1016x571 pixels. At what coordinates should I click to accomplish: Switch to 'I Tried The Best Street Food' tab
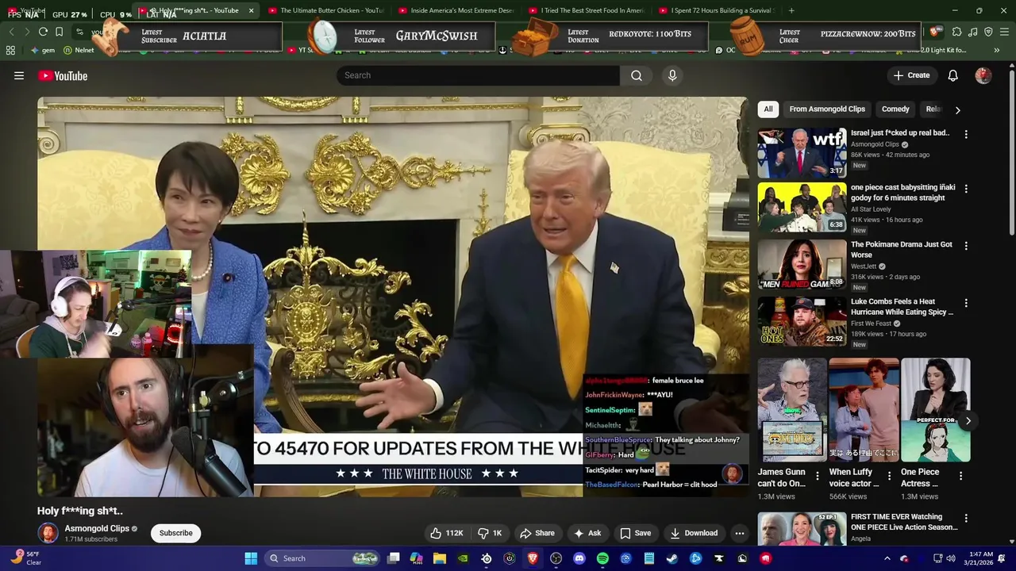tap(587, 10)
